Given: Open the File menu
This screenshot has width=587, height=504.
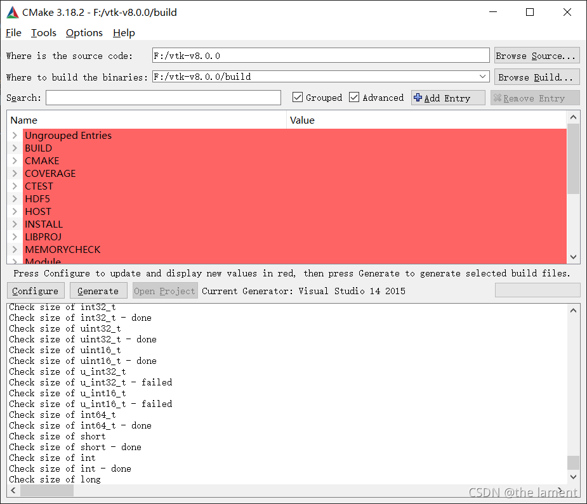Looking at the screenshot, I should click(x=13, y=33).
